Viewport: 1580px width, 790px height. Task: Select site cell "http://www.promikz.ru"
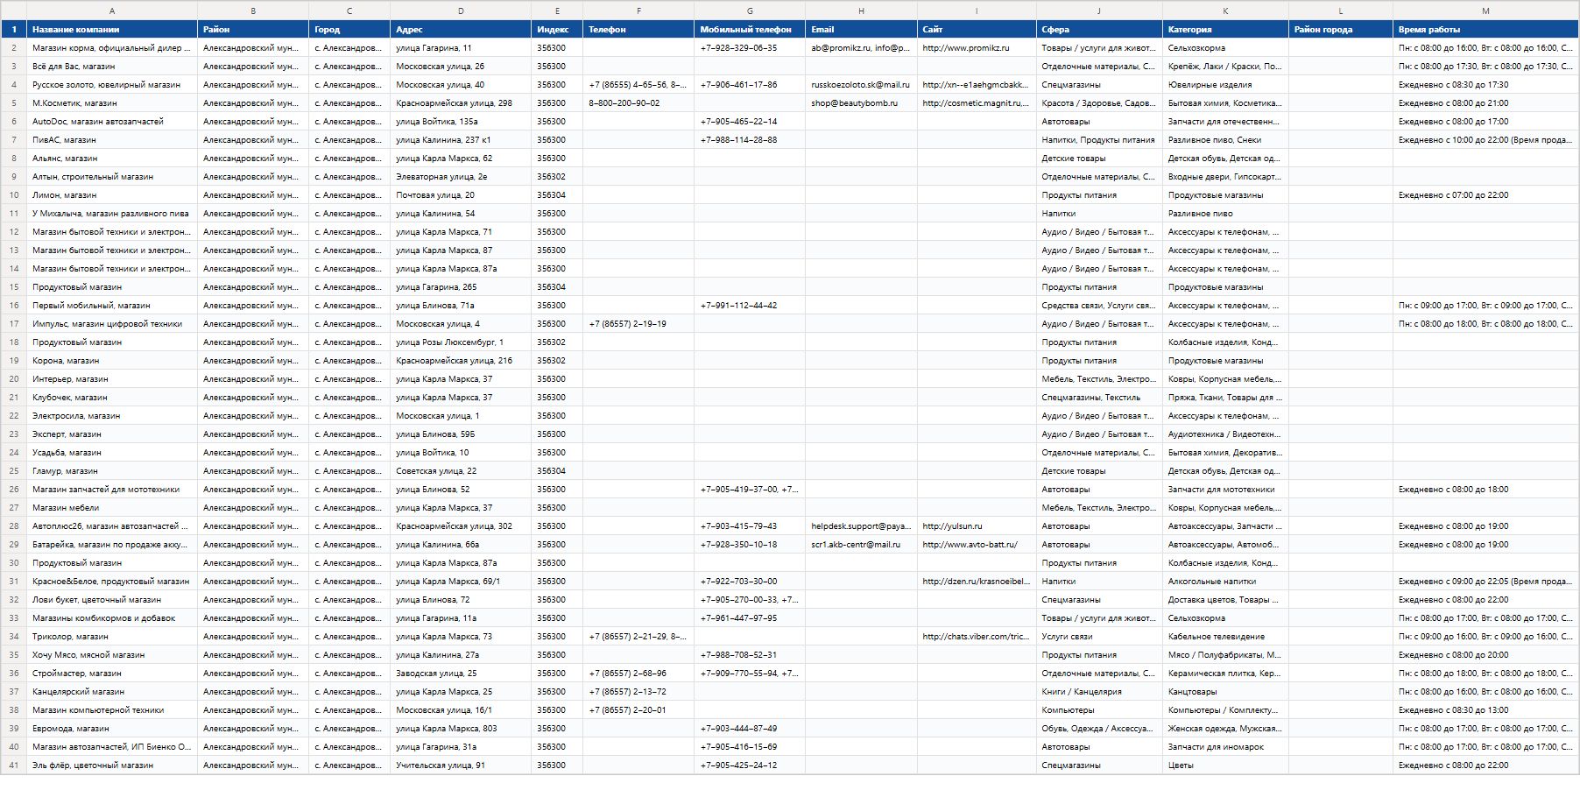(977, 48)
